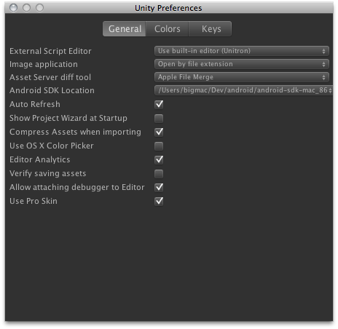The image size is (338, 329).
Task: Expand the Image application dropdown
Action: [242, 64]
